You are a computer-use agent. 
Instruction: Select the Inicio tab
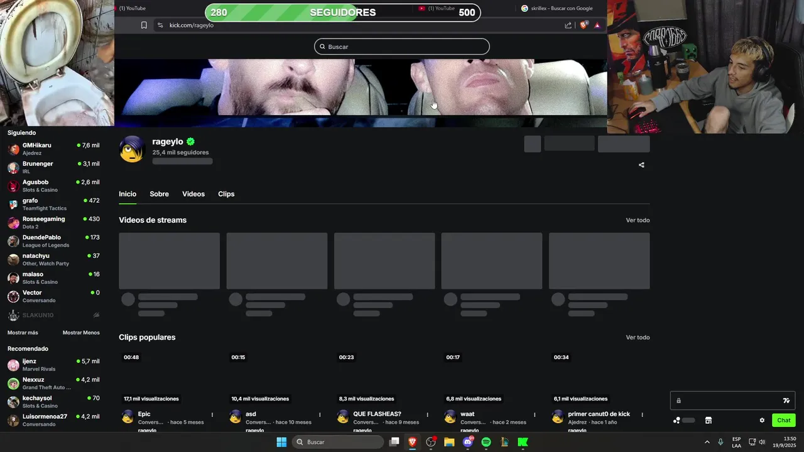[128, 194]
